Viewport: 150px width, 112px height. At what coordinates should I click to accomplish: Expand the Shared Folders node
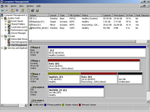(6, 24)
